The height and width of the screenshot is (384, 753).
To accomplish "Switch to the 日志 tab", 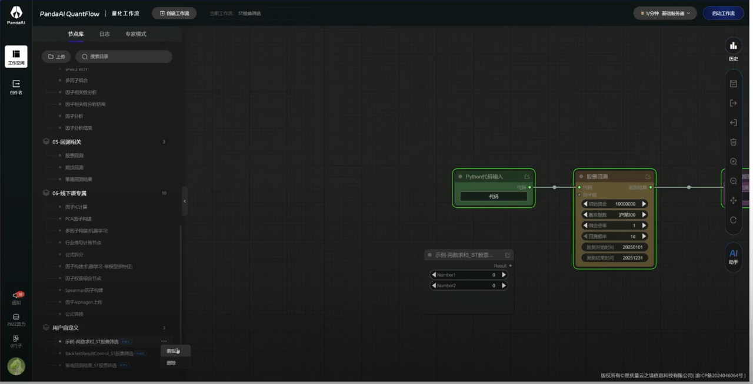I will tap(104, 34).
